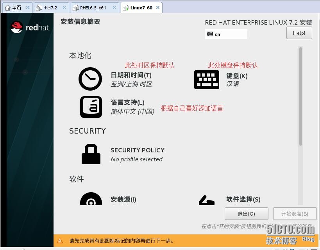
Task: Switch to the rhel7.2 tab
Action: 51,8
